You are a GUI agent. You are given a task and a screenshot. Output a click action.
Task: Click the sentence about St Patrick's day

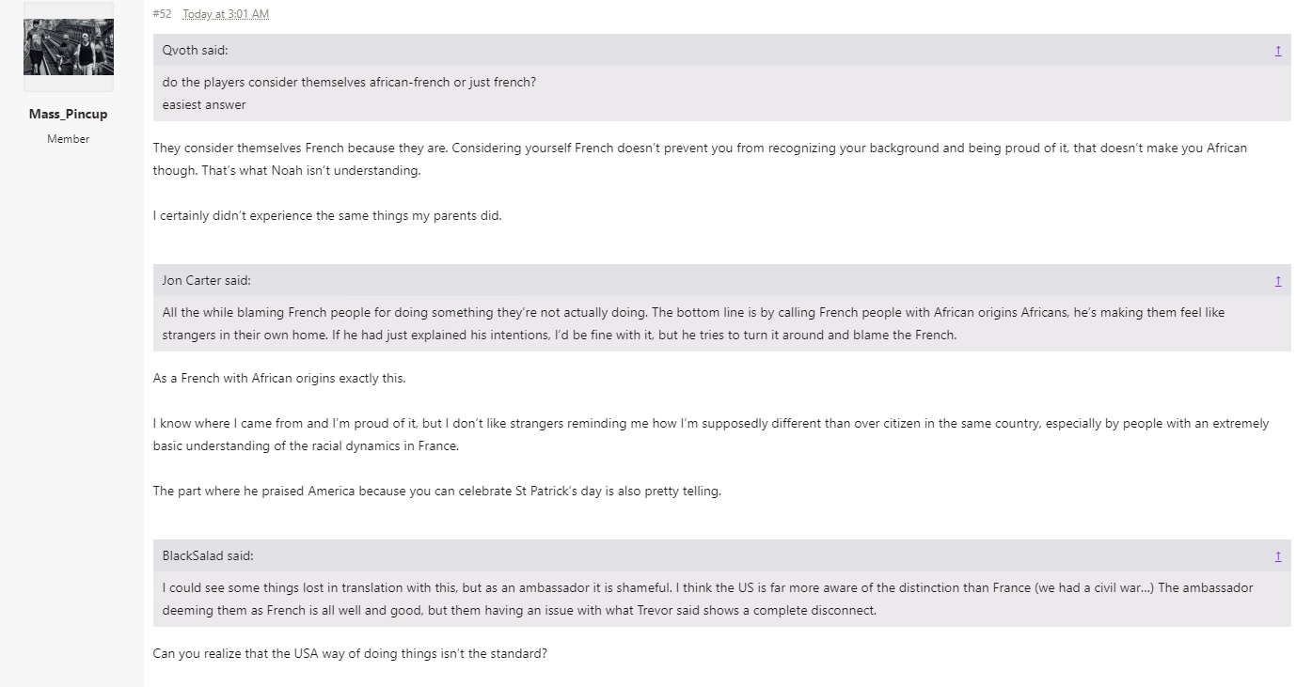436,491
